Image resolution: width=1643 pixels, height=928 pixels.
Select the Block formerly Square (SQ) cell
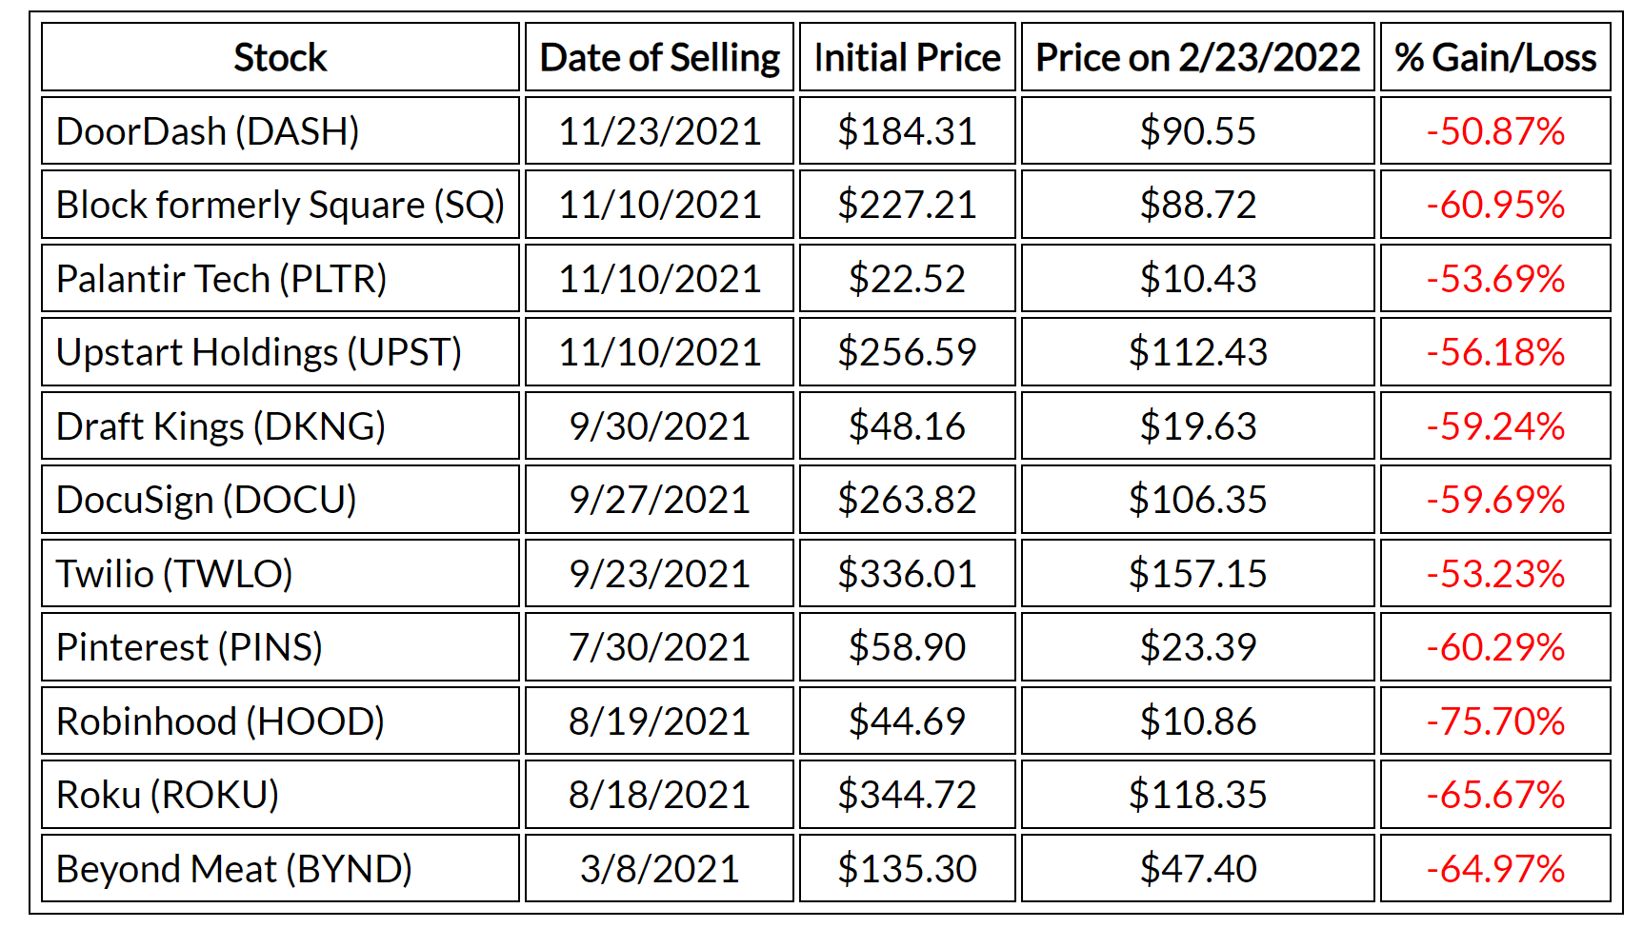coord(280,205)
